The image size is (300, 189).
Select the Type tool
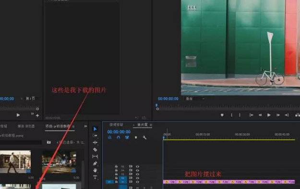[x=95, y=177]
